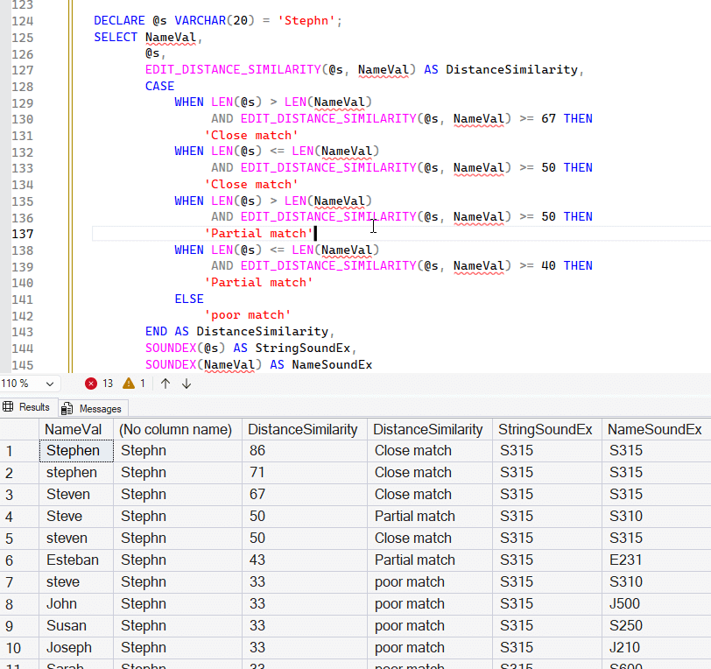Click the NameVal column header

74,429
